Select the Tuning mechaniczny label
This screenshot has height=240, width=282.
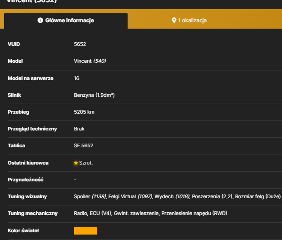33,213
